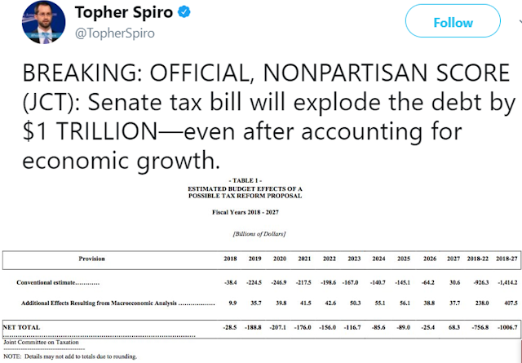This screenshot has width=522, height=363.
Task: Click the NOTE about rounding footnote
Action: [69, 356]
